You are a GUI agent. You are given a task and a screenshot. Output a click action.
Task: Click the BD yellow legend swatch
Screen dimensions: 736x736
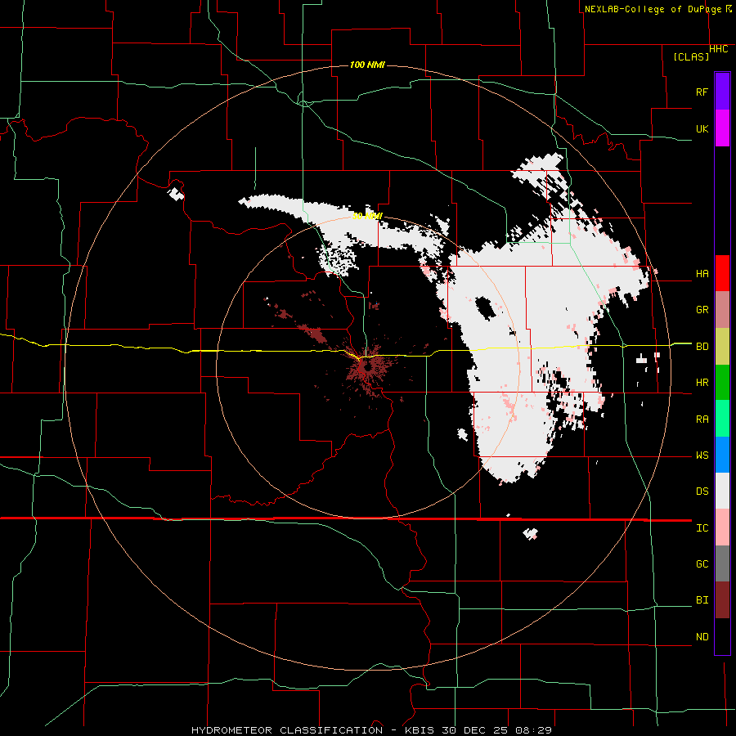722,347
